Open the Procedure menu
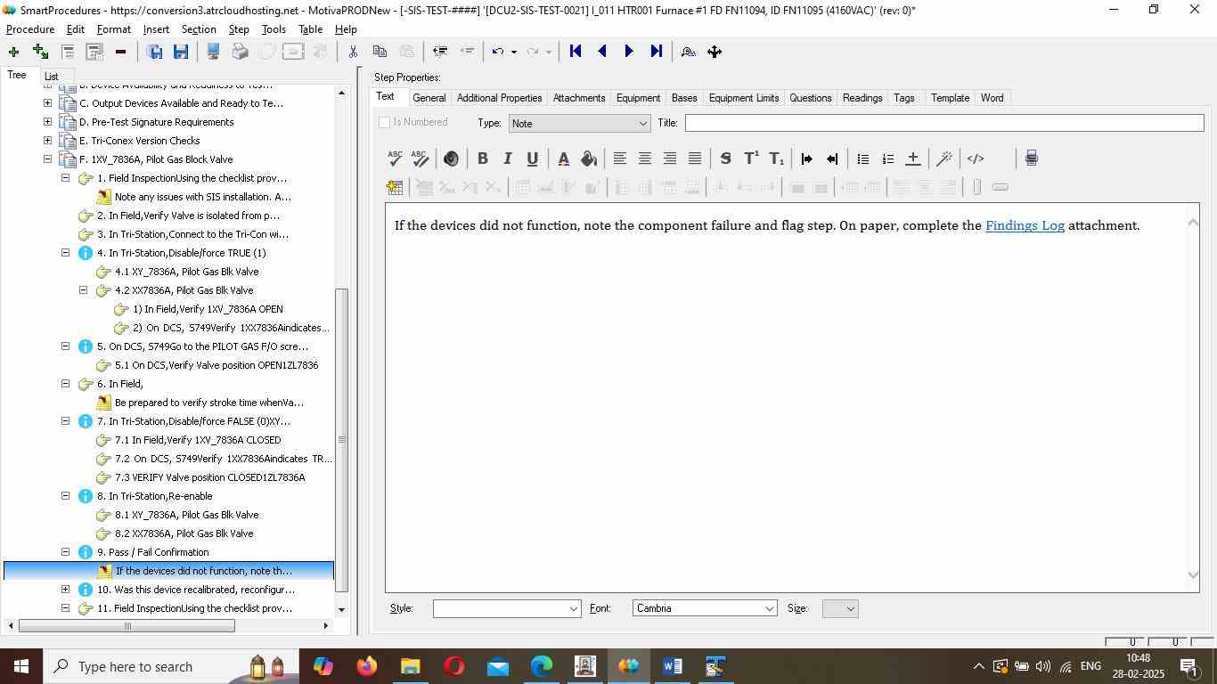Image resolution: width=1217 pixels, height=684 pixels. click(30, 29)
